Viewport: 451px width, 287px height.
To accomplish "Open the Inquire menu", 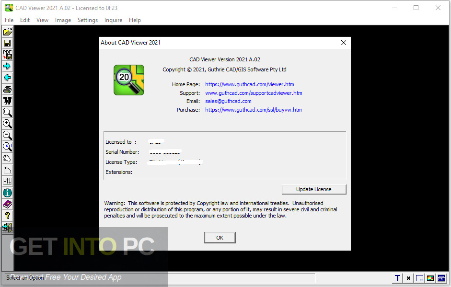I will tap(113, 20).
